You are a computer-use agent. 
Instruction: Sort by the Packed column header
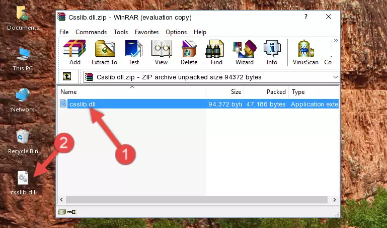point(266,92)
